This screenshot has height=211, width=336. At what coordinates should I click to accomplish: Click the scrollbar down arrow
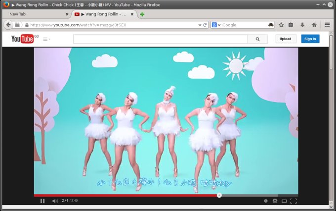[x=331, y=207]
